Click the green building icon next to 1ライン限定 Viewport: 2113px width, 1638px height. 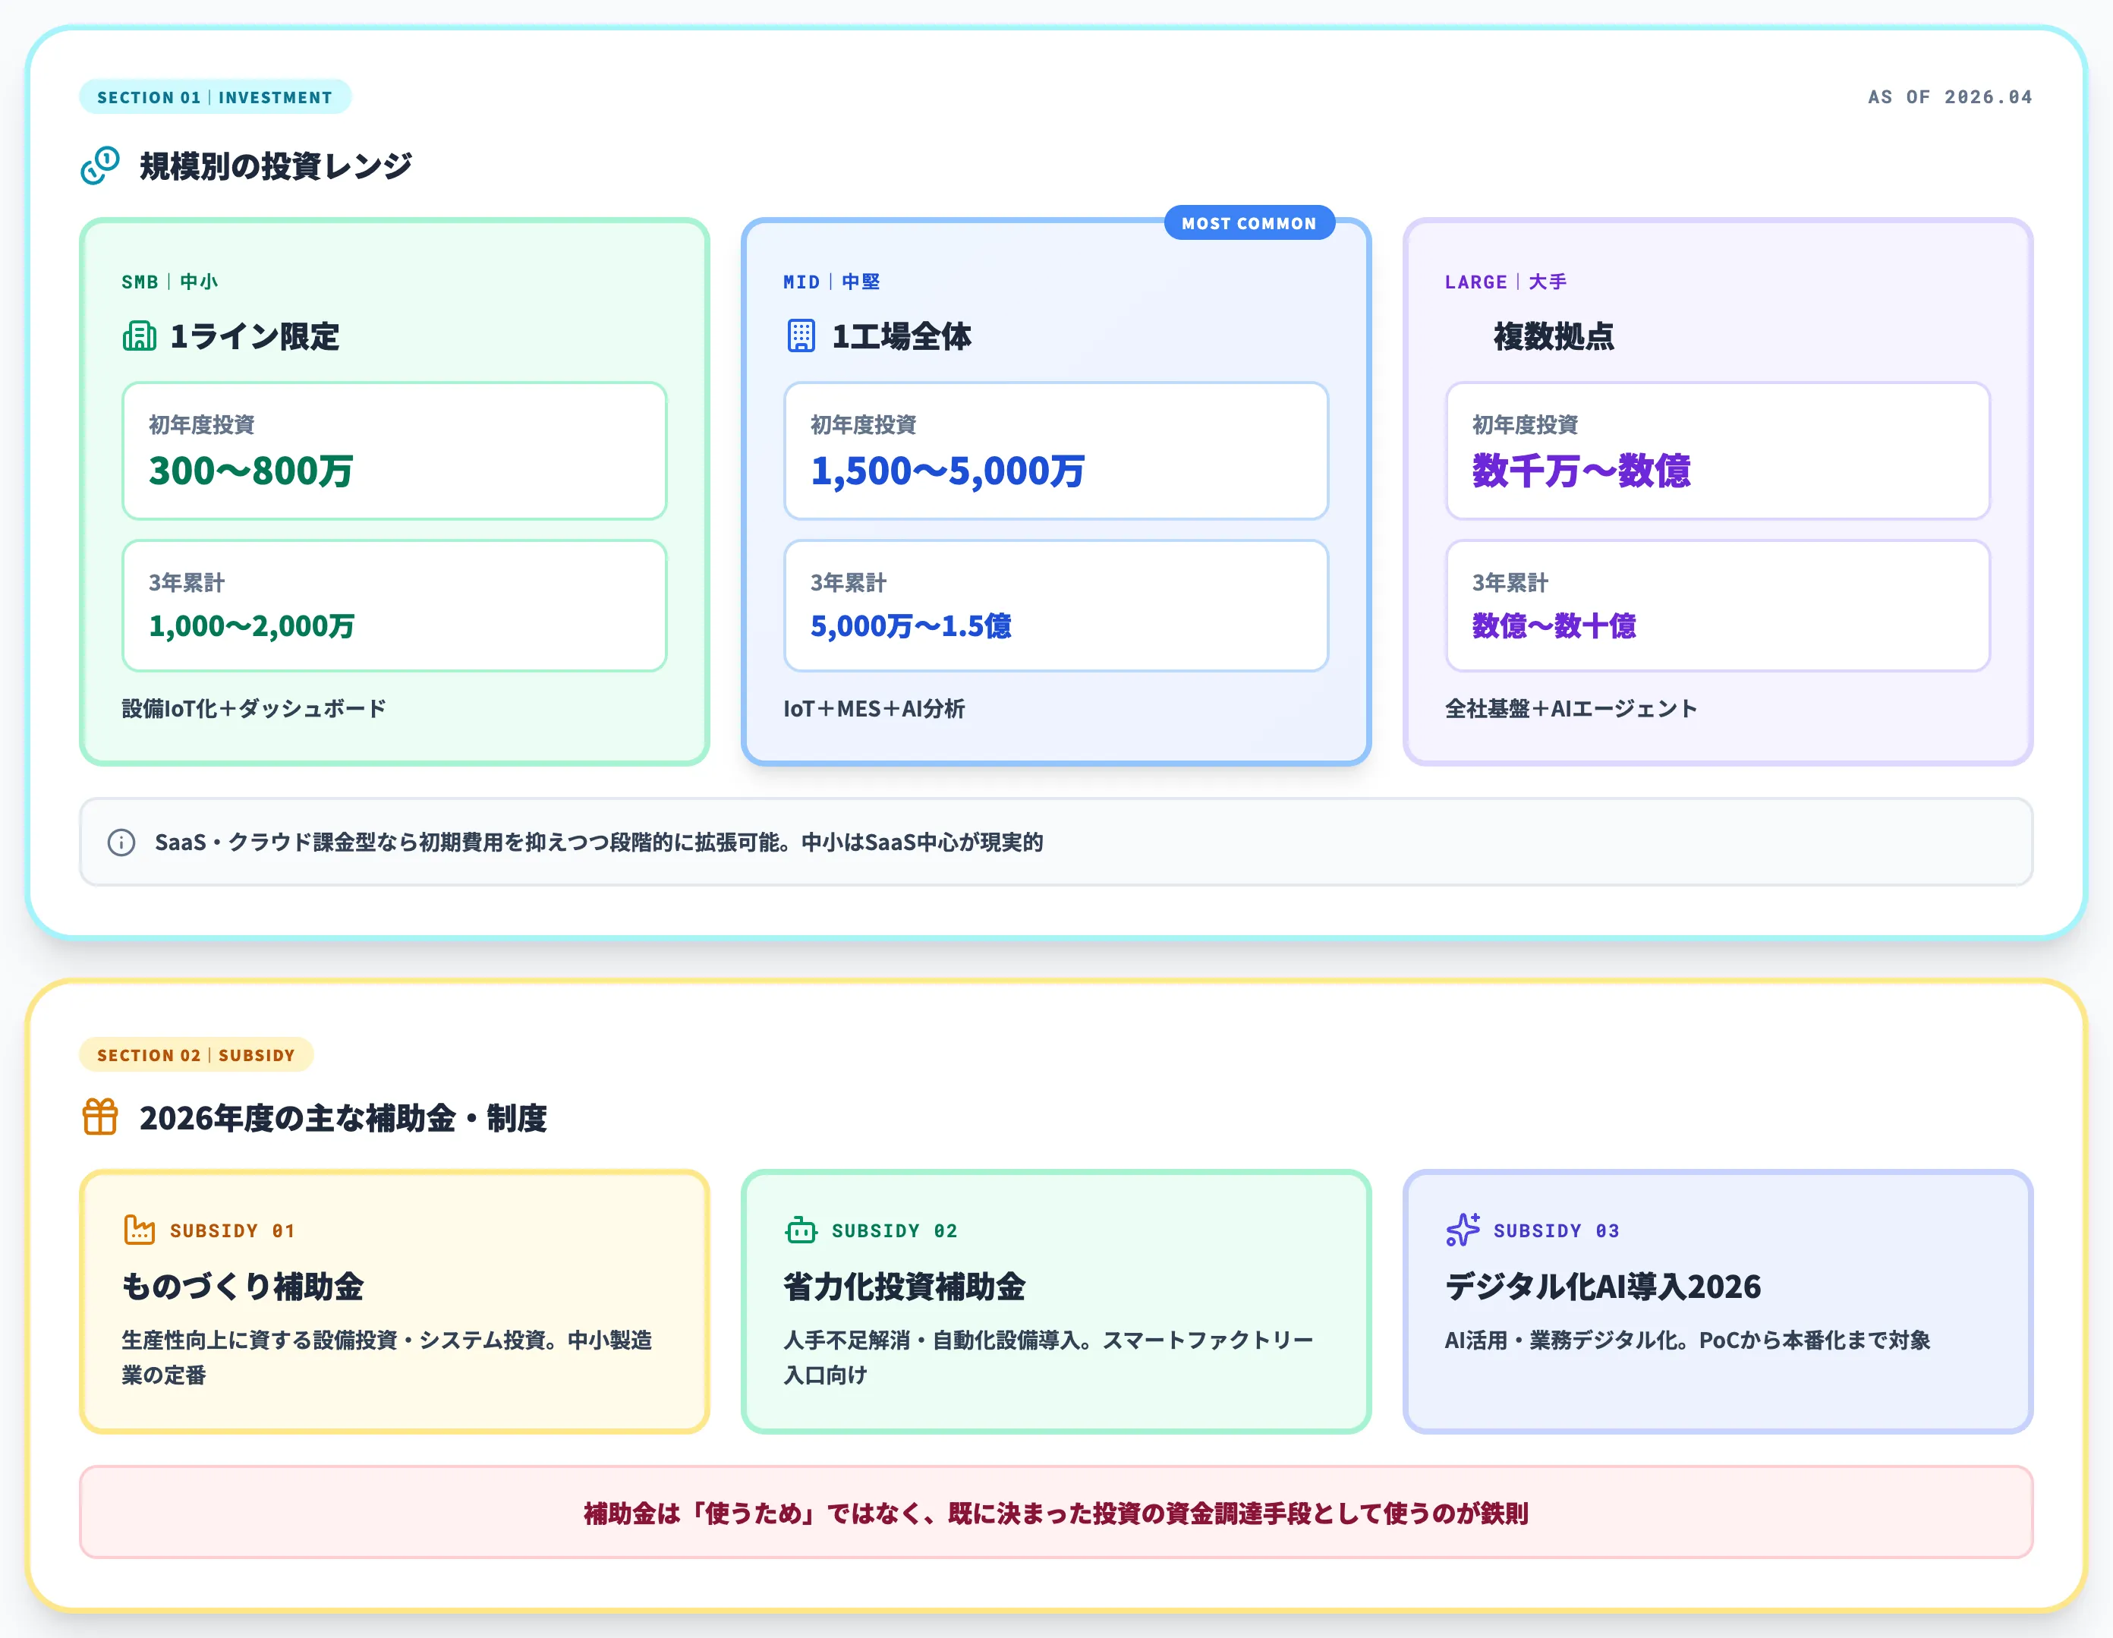140,335
